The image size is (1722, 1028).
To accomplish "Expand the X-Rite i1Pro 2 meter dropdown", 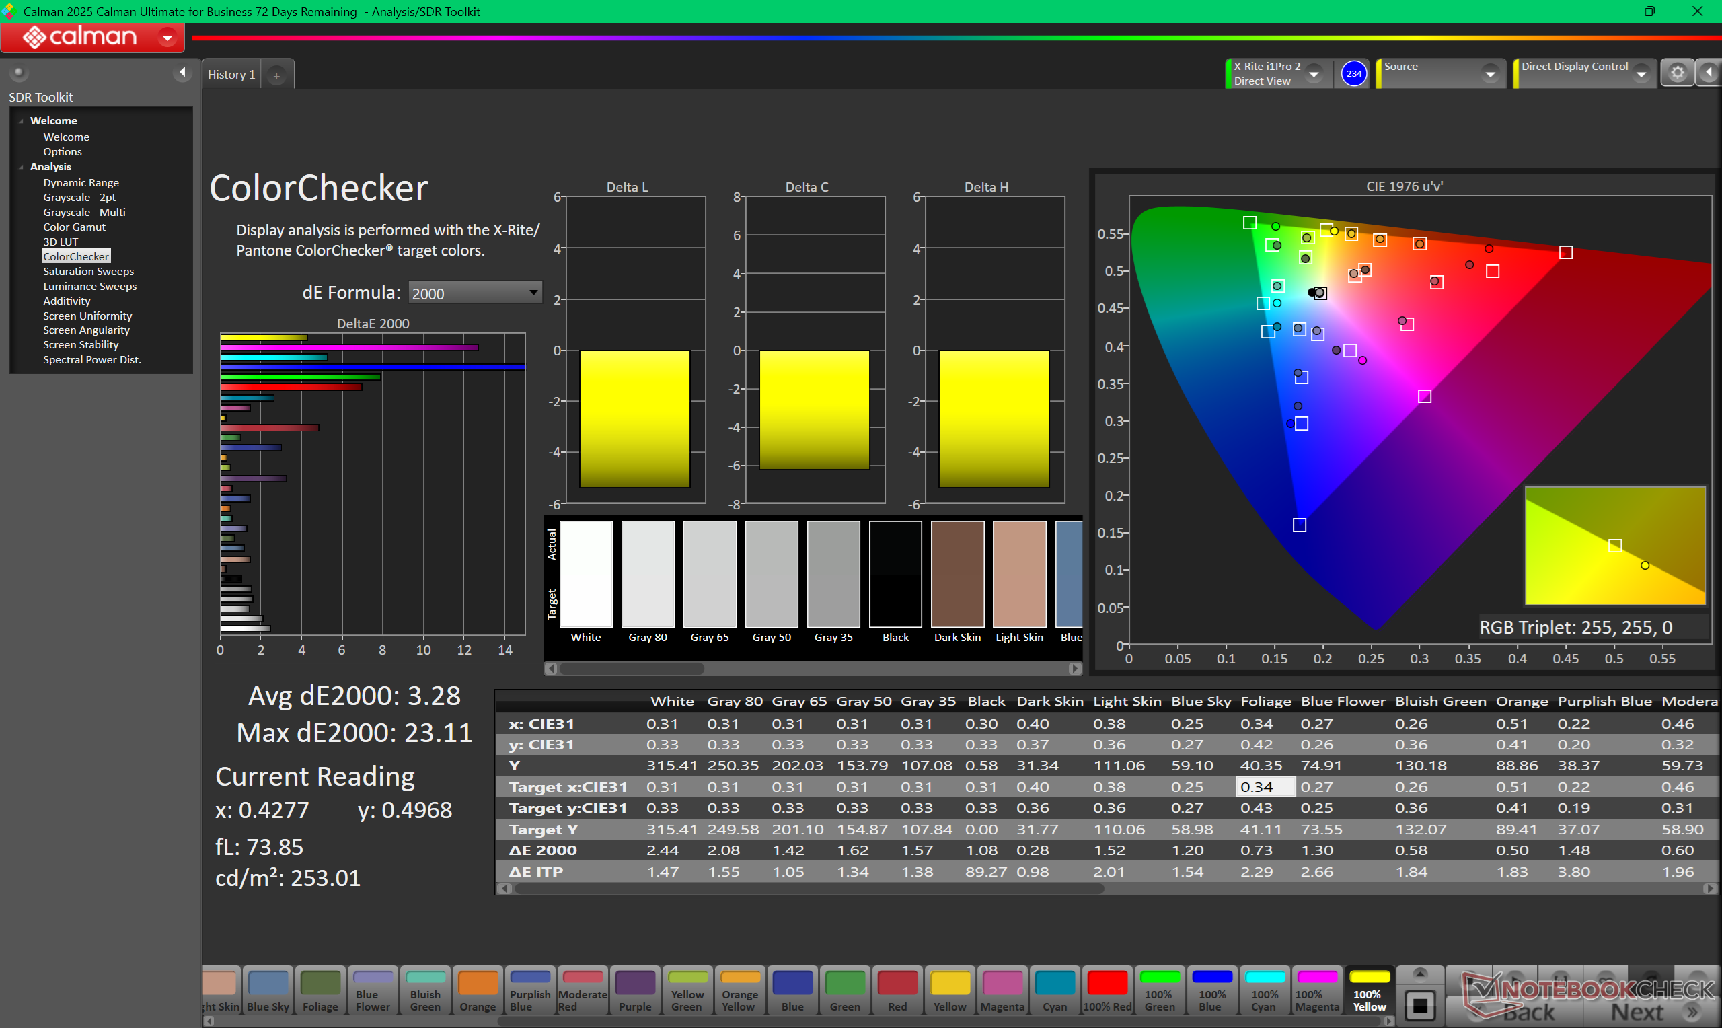I will pyautogui.click(x=1314, y=73).
